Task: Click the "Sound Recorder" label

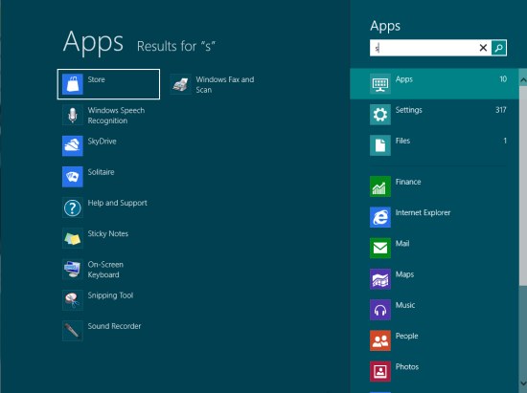Action: pyautogui.click(x=114, y=326)
